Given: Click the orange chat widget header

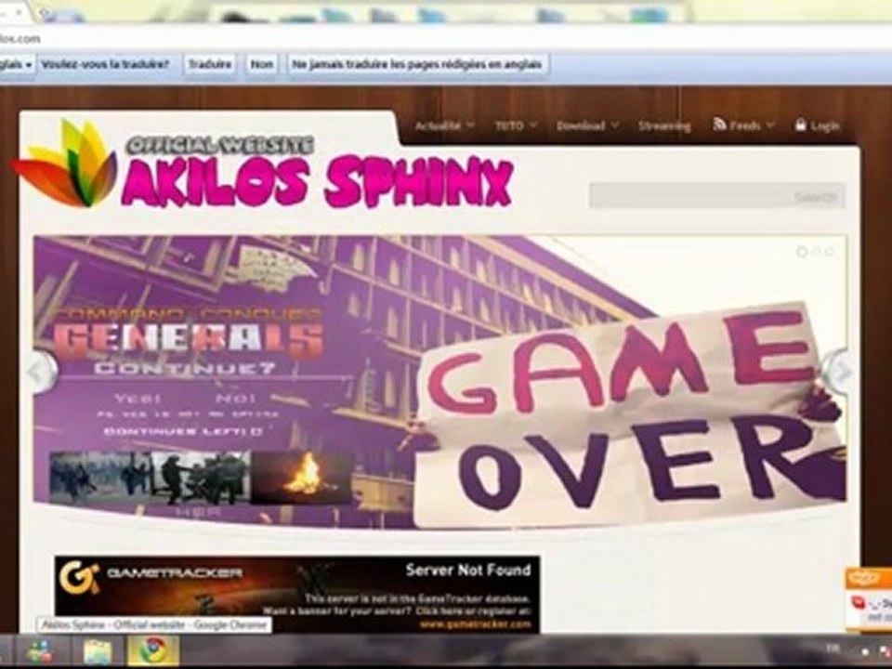Looking at the screenshot, I should (869, 579).
